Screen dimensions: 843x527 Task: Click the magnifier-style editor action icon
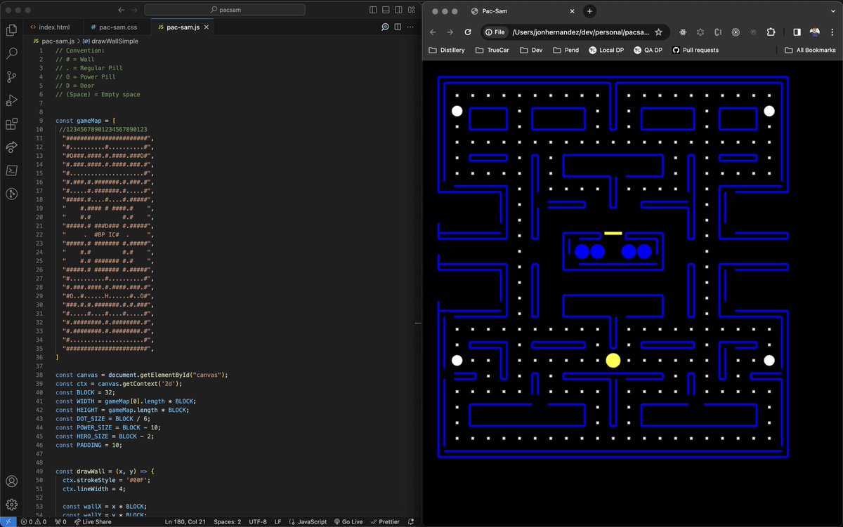click(385, 27)
